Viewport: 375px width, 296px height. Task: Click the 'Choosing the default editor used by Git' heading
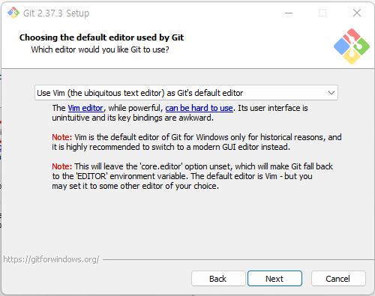click(x=101, y=37)
